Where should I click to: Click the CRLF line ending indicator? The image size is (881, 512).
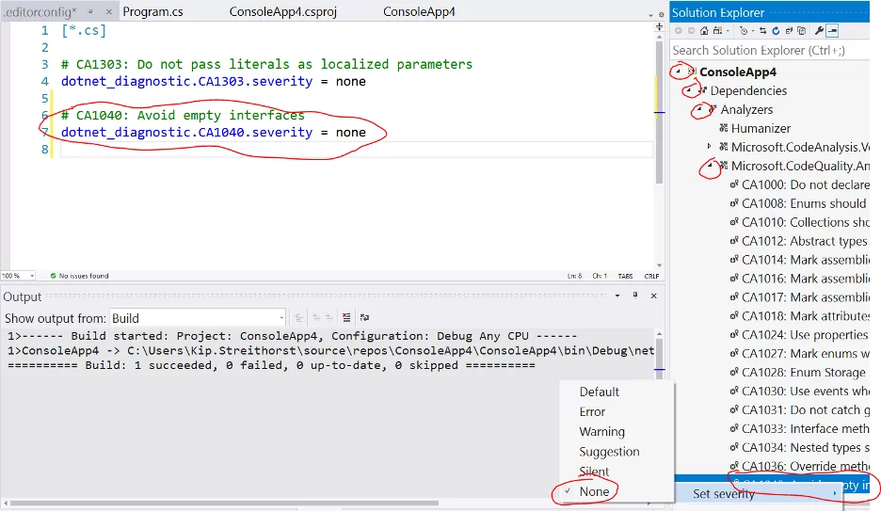pos(651,276)
